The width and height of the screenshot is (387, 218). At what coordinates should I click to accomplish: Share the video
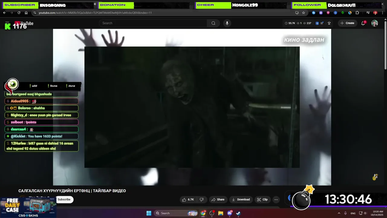tap(218, 200)
